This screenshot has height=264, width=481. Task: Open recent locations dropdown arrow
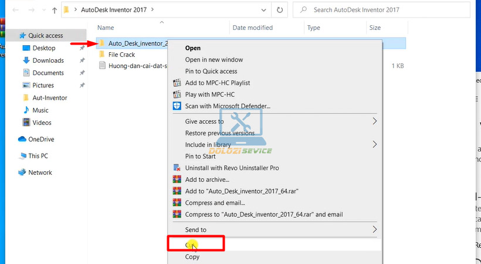tap(44, 10)
